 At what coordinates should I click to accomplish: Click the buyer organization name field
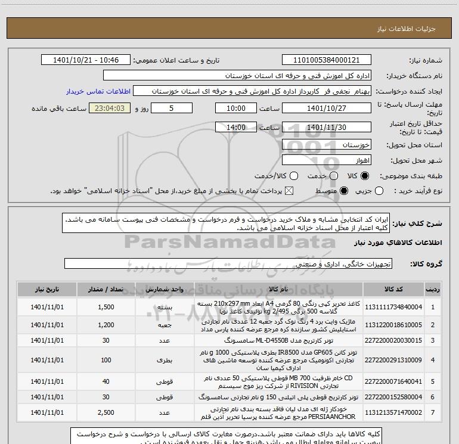tap(237, 76)
